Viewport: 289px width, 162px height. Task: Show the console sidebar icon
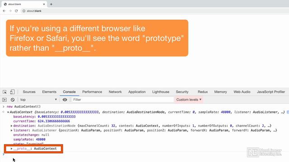click(5, 100)
